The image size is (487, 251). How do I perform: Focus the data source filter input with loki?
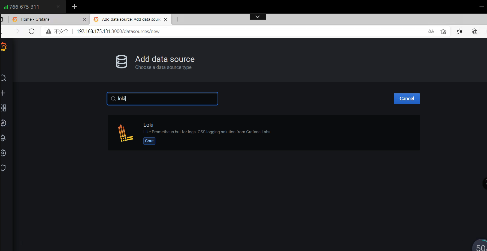point(162,99)
